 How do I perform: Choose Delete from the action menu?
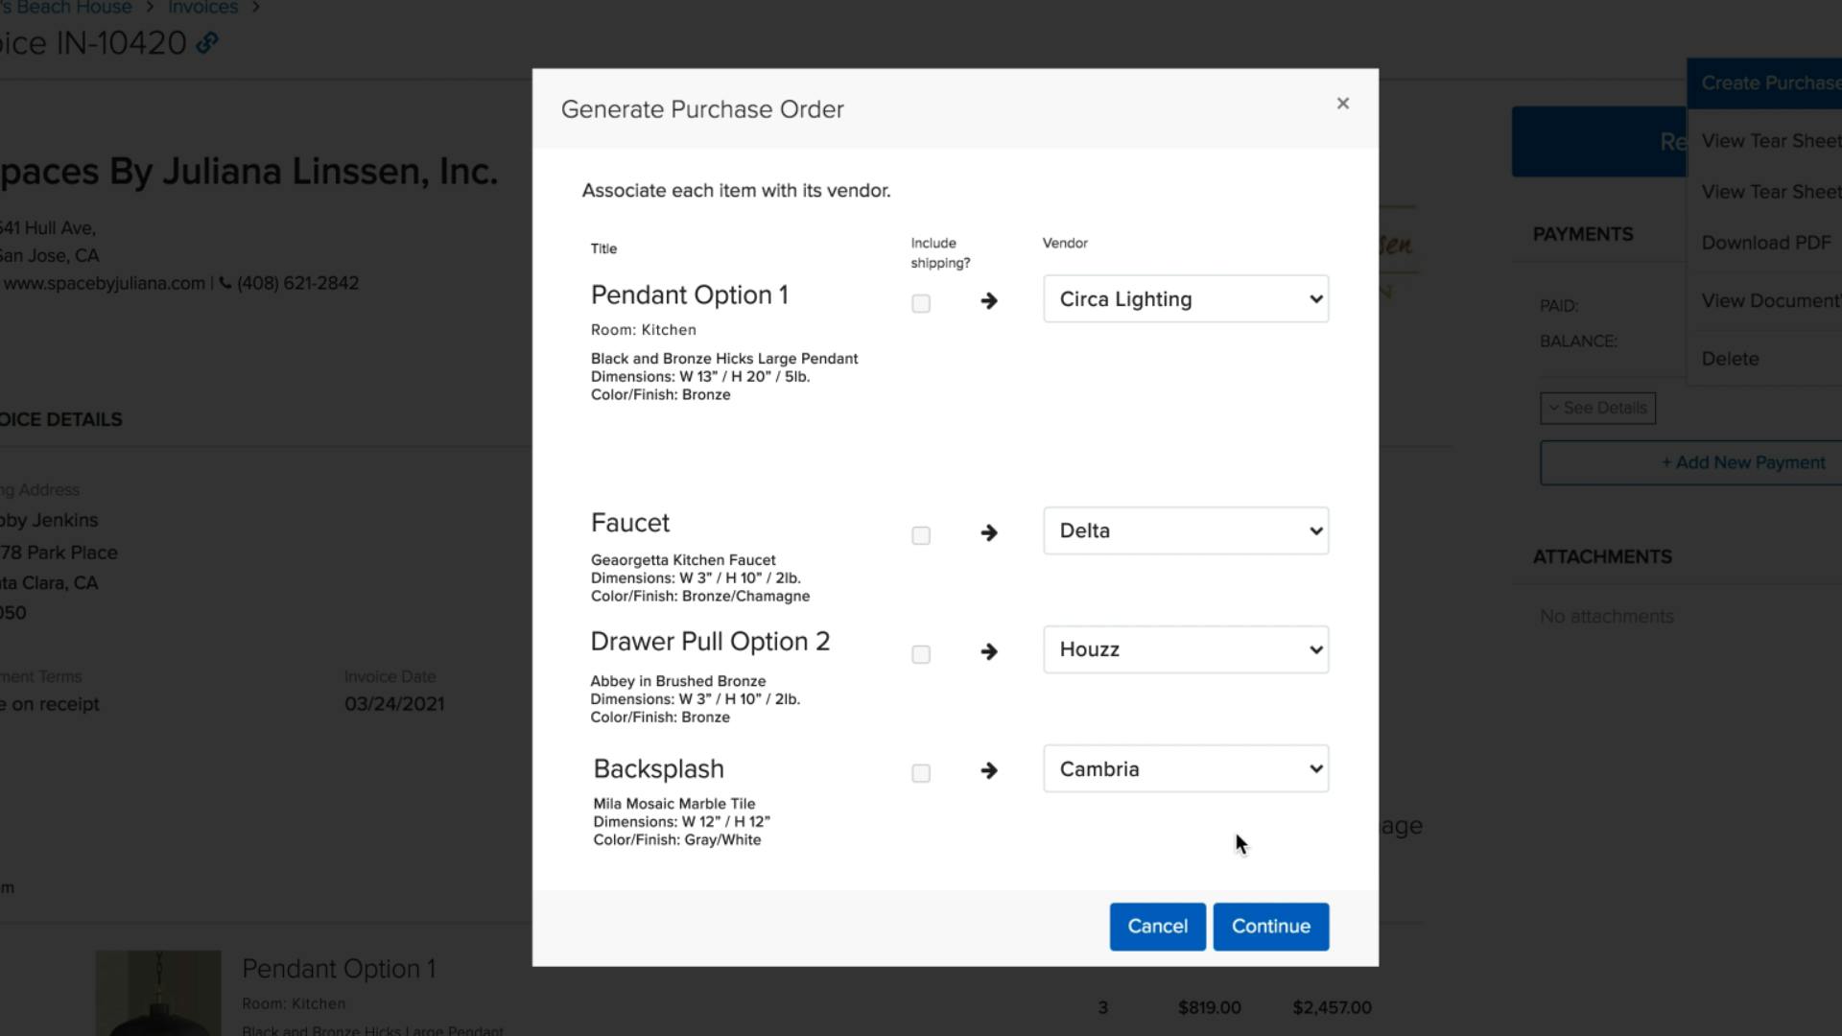click(1730, 359)
